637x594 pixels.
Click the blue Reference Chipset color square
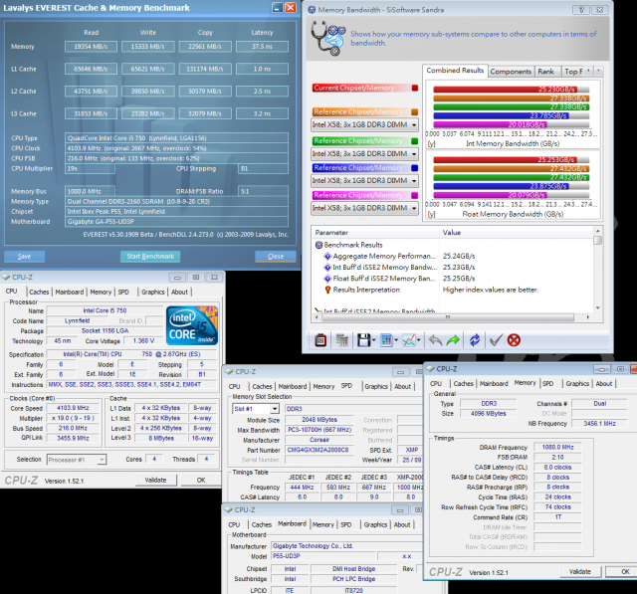click(x=415, y=168)
